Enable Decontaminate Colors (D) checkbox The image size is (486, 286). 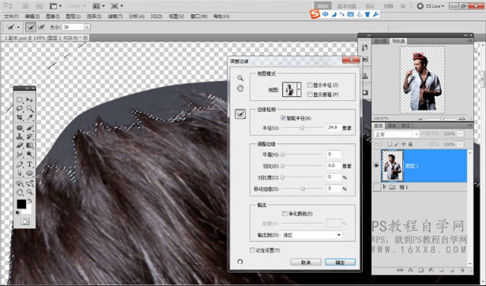click(x=284, y=214)
